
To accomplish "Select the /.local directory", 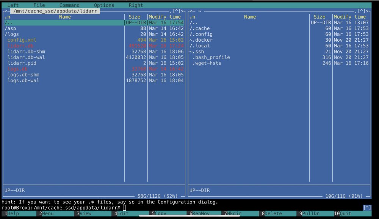I will point(279,46).
